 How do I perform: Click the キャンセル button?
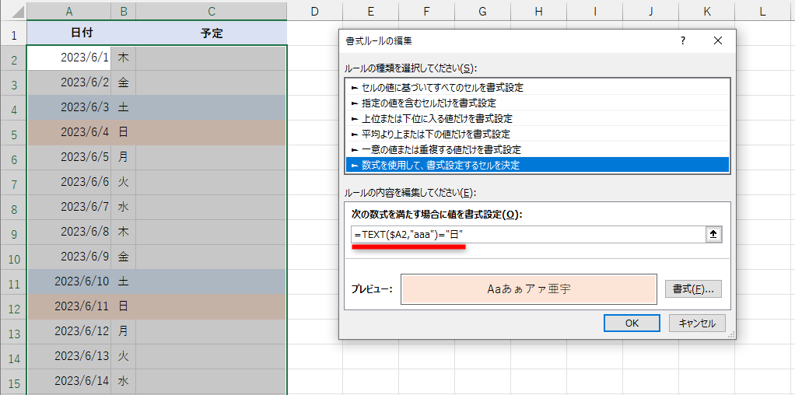click(x=697, y=323)
